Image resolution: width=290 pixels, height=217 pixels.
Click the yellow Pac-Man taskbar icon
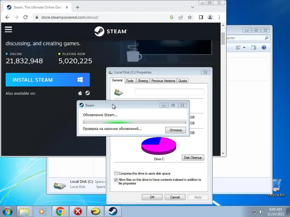pos(96,211)
